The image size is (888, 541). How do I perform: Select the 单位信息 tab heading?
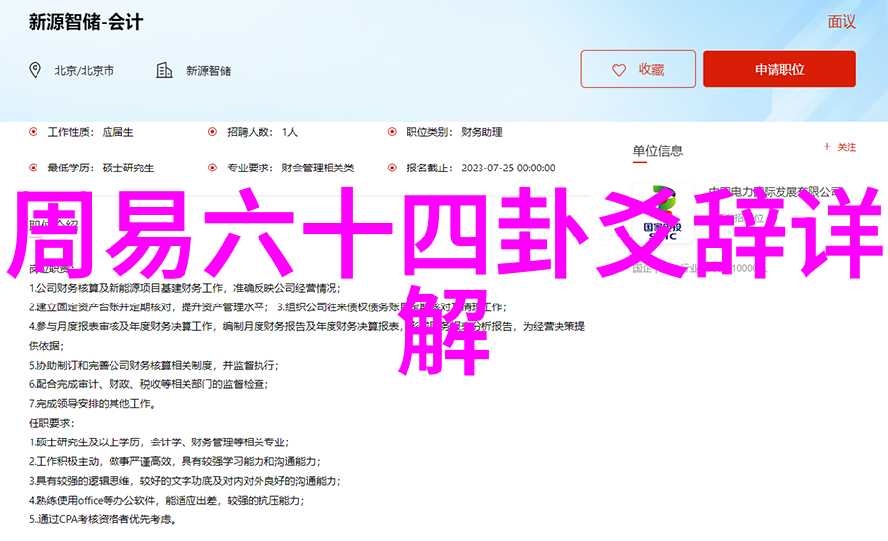click(x=657, y=150)
